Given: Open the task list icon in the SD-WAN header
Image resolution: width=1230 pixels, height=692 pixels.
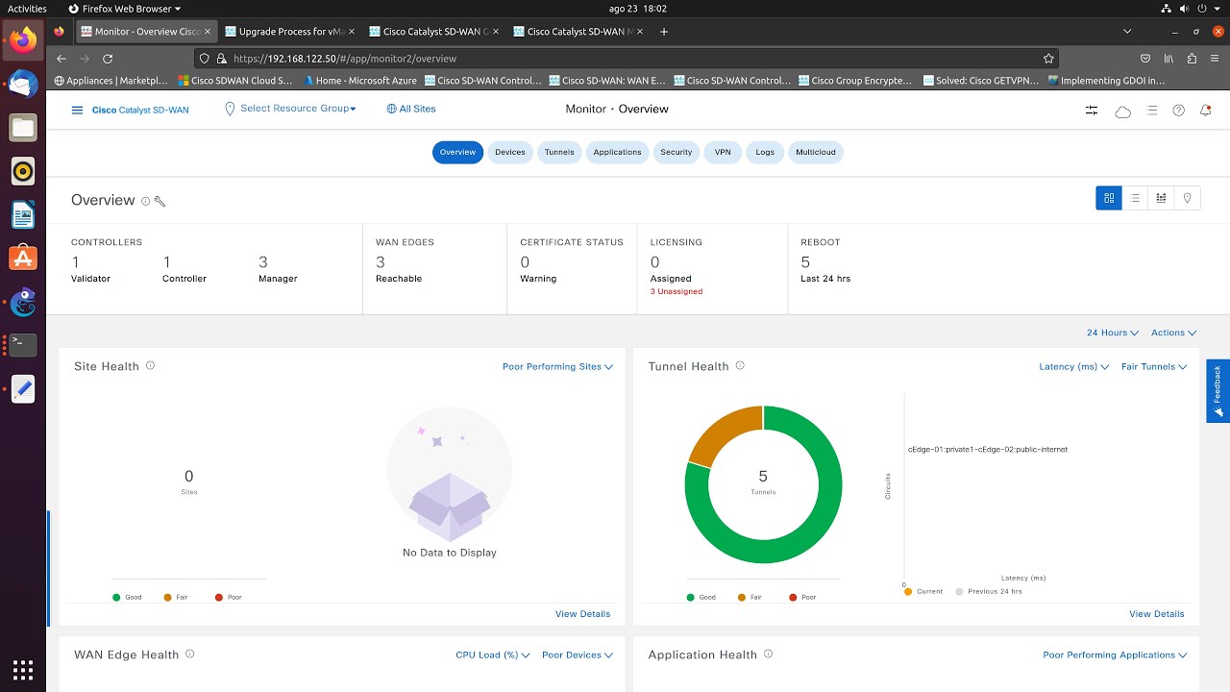Looking at the screenshot, I should [1151, 111].
